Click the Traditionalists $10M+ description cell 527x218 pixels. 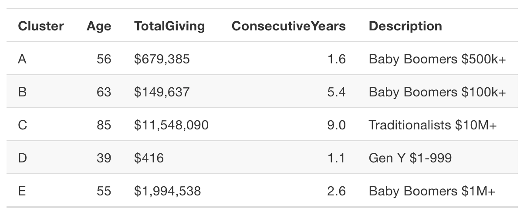[432, 125]
